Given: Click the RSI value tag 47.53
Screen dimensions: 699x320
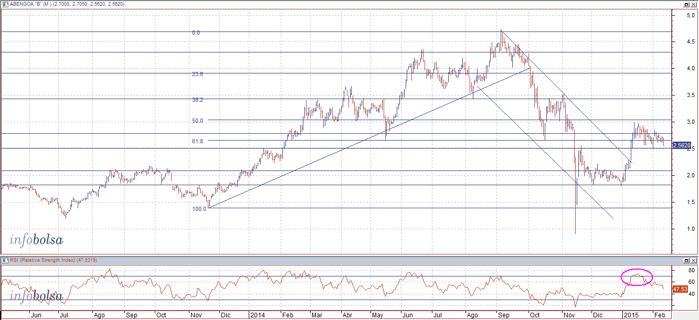Looking at the screenshot, I should click(681, 289).
